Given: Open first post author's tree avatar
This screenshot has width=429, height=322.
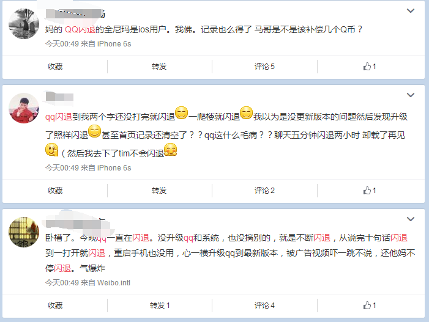Looking at the screenshot, I should tap(24, 24).
